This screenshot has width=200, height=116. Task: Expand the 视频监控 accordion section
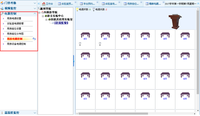coord(18,8)
